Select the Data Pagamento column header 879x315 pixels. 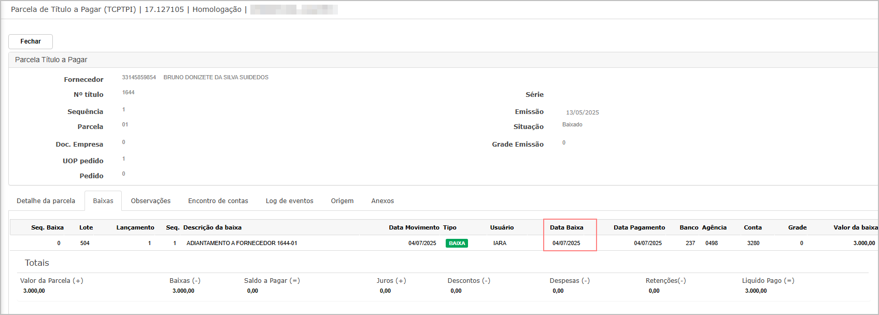(639, 227)
